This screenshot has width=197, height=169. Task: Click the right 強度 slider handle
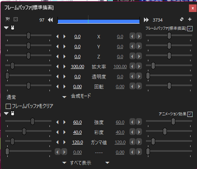173,121
